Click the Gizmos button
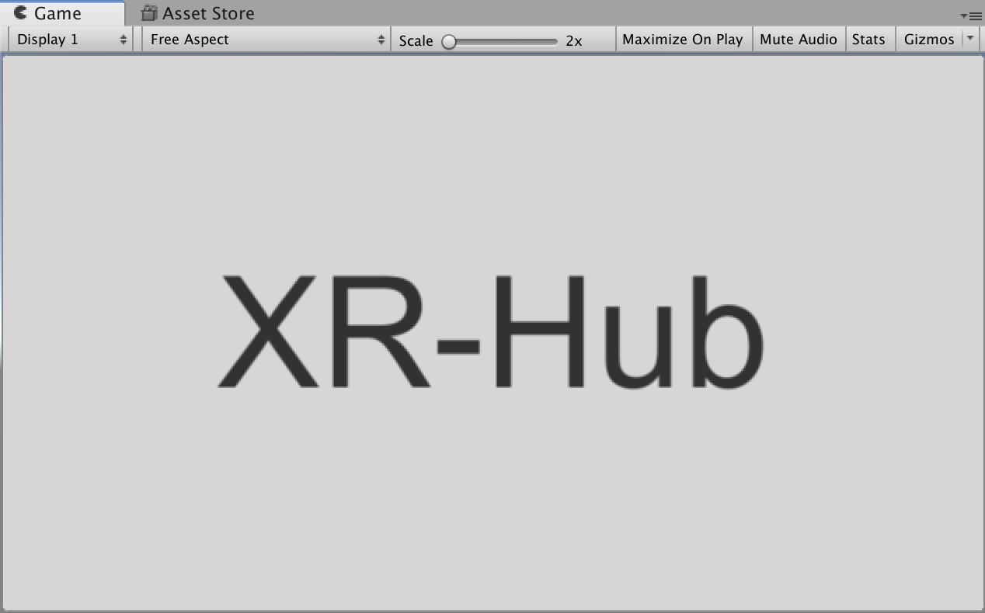 tap(928, 40)
